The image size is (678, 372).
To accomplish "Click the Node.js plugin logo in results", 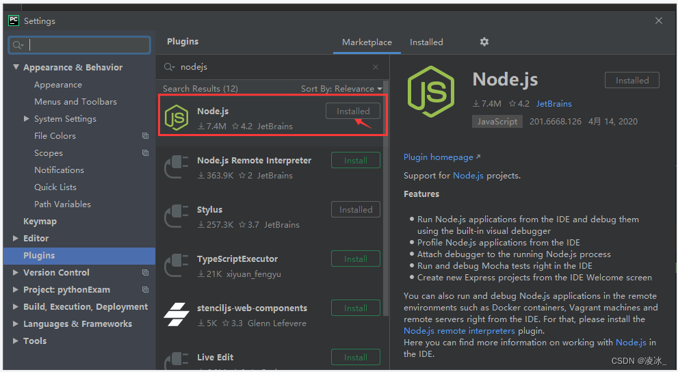I will click(177, 118).
